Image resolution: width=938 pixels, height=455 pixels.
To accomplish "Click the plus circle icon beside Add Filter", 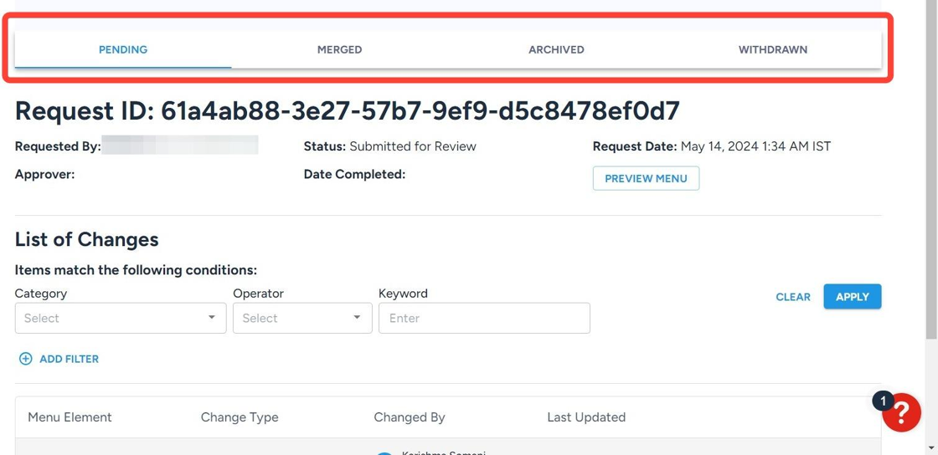I will 26,359.
